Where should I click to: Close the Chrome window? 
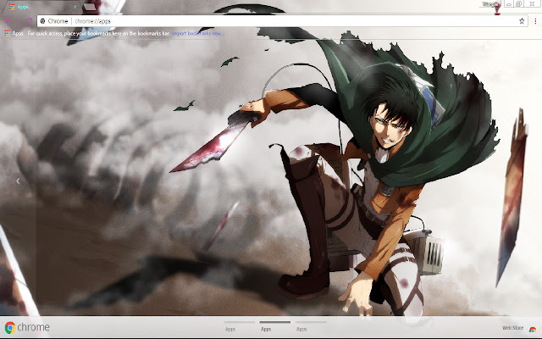tap(532, 4)
